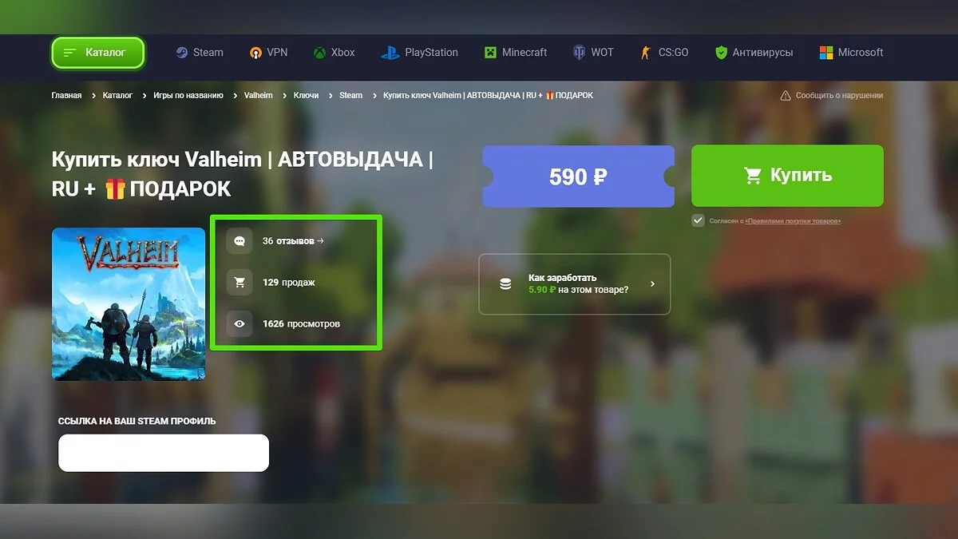Screen dimensions: 958x539
Task: Click the coins stack icon
Action: click(505, 283)
